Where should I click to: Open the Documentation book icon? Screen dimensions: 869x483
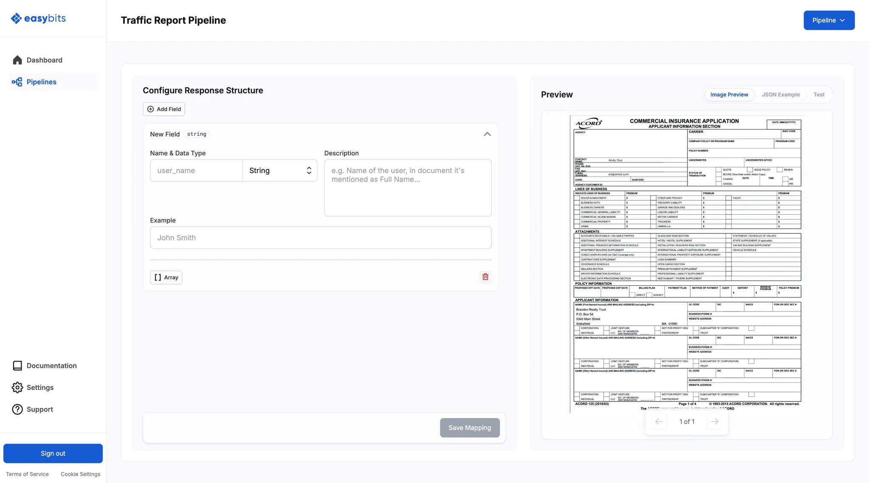click(x=17, y=365)
